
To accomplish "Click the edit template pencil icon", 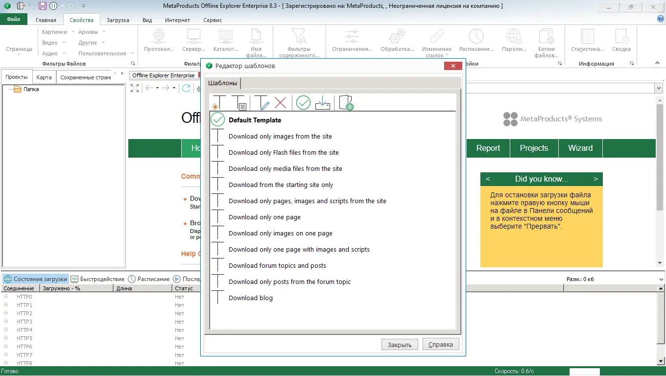I will [262, 102].
